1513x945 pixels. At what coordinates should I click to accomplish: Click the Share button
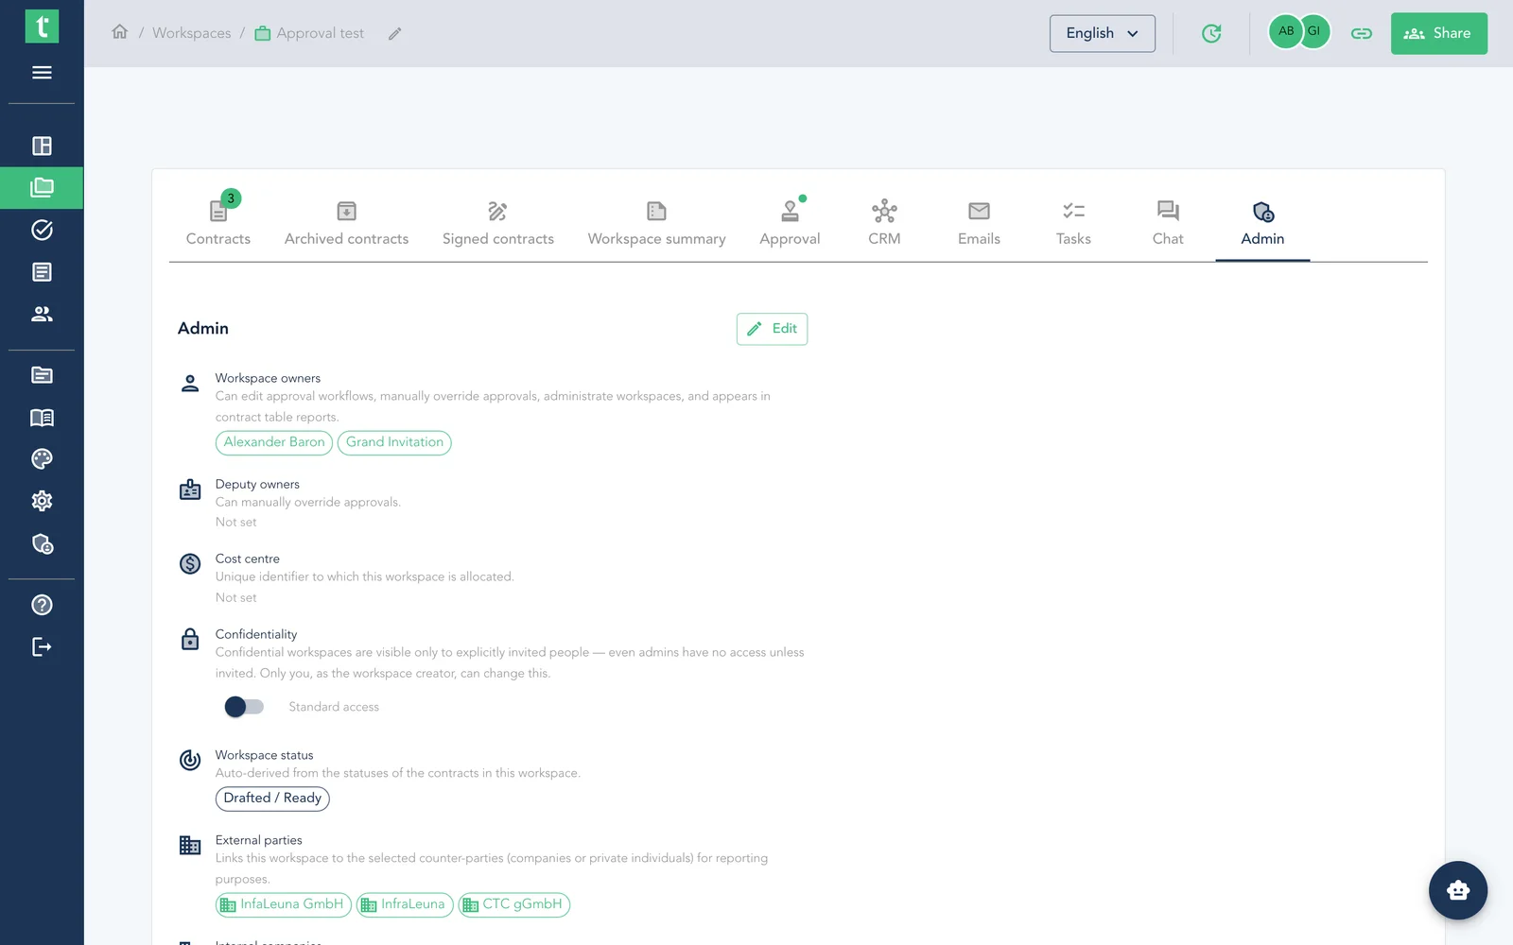(x=1438, y=33)
